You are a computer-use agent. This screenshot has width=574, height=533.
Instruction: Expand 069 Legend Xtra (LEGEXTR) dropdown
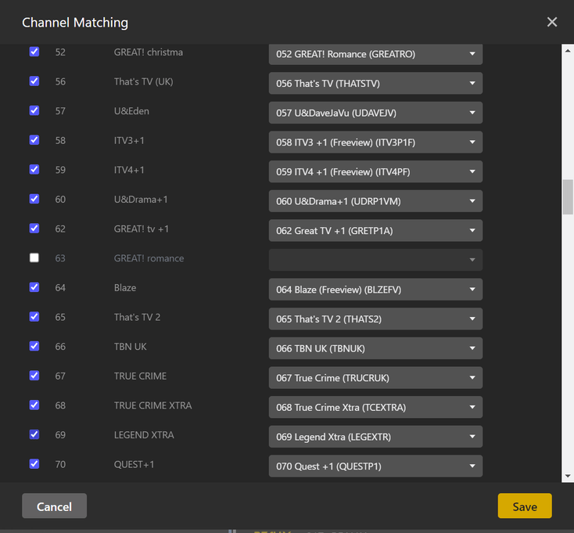375,437
